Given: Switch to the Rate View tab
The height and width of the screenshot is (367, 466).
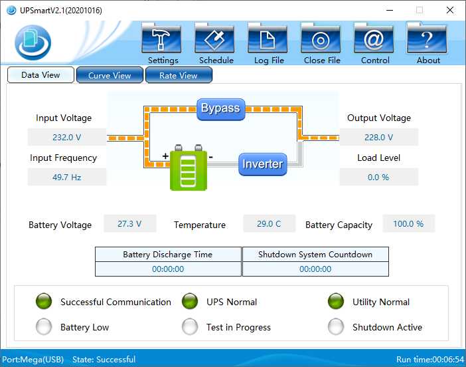Looking at the screenshot, I should pyautogui.click(x=179, y=75).
